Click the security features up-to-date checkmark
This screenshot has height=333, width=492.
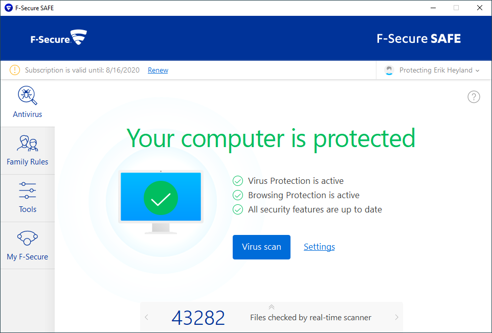pos(238,209)
